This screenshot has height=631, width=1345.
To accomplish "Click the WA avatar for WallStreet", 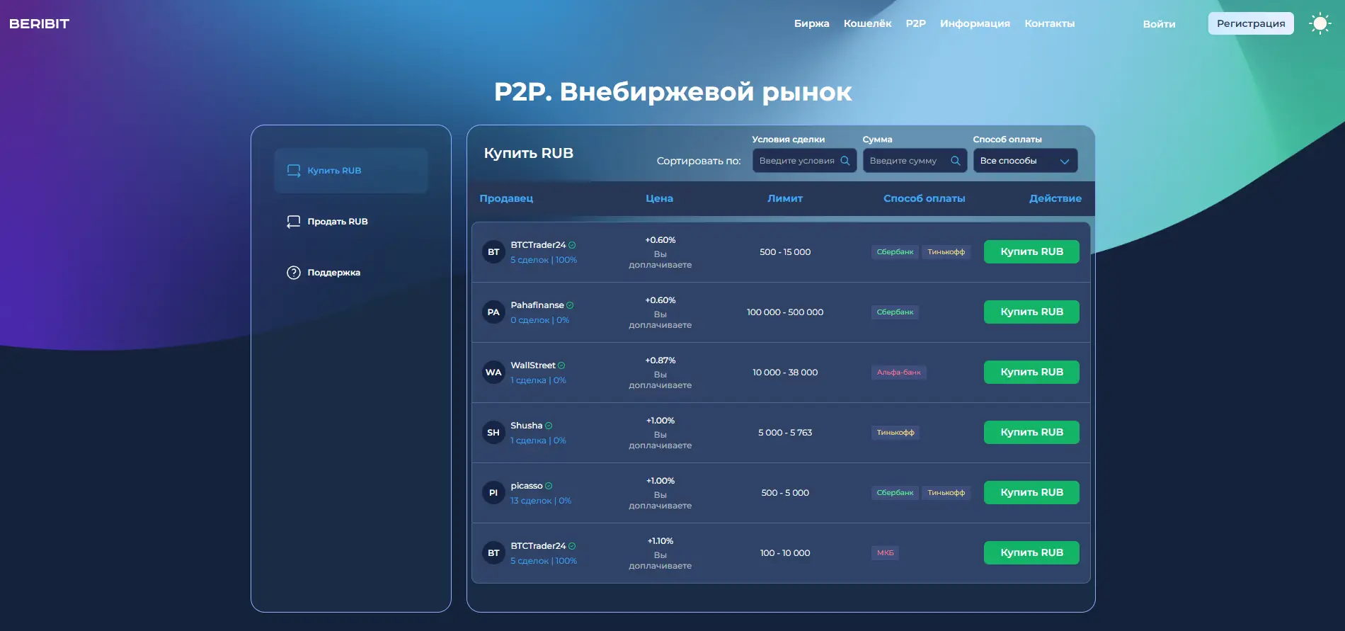I will pos(493,373).
